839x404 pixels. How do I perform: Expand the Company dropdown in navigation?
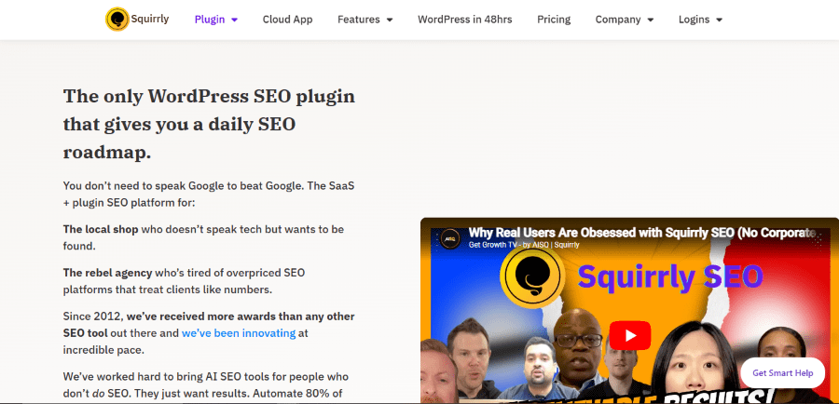[x=624, y=20]
